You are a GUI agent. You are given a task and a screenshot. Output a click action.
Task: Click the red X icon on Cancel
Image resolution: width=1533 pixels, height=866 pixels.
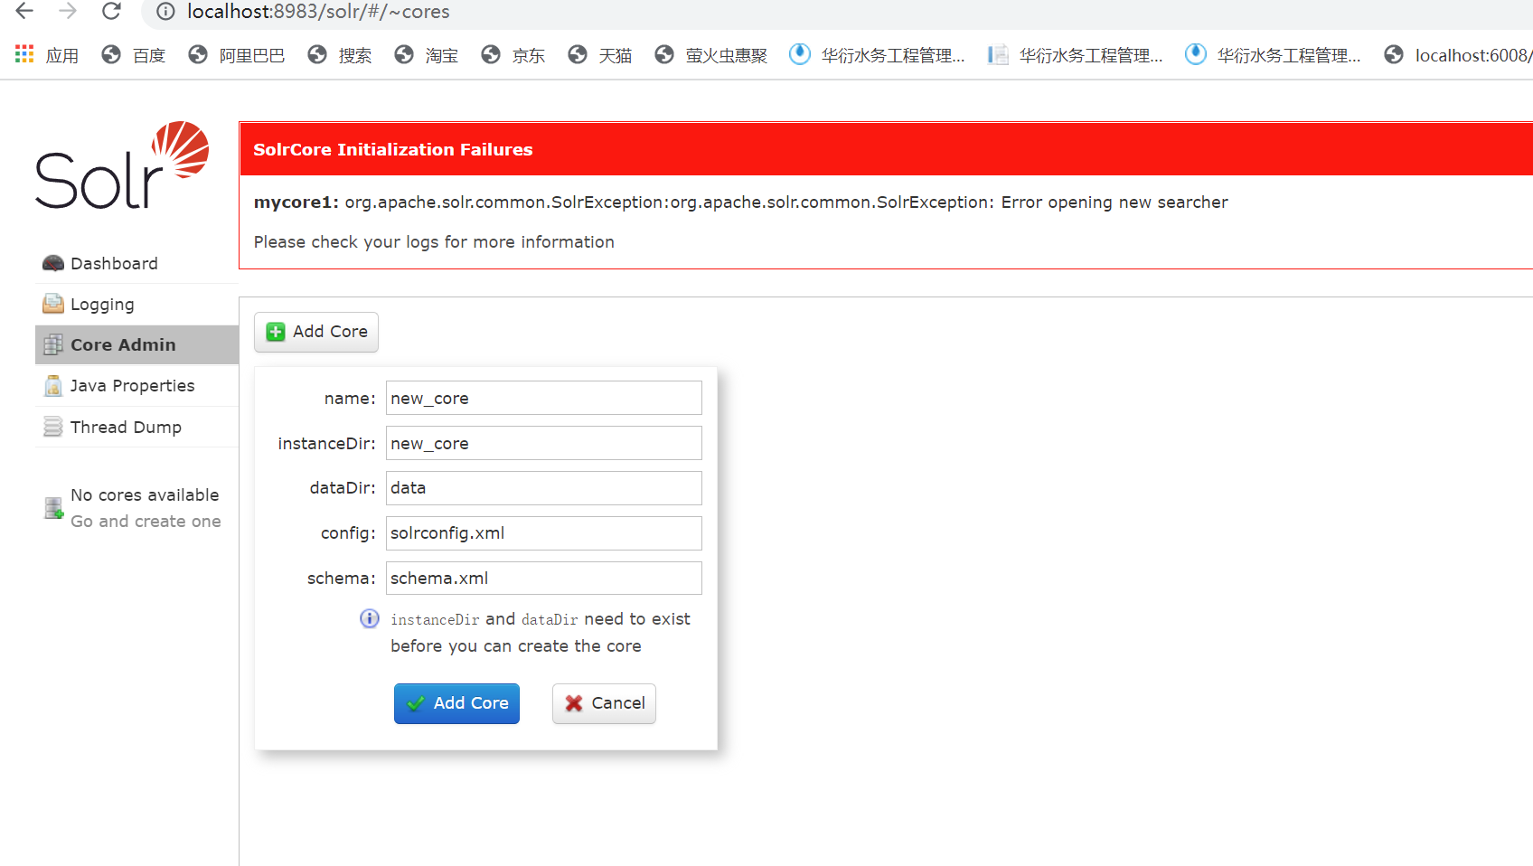pyautogui.click(x=574, y=703)
